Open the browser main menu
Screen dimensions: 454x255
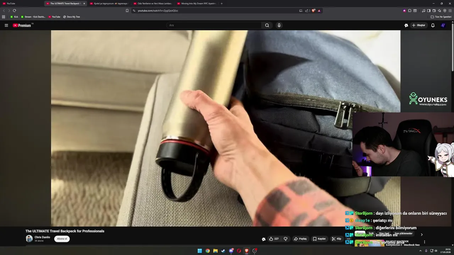pos(450,11)
